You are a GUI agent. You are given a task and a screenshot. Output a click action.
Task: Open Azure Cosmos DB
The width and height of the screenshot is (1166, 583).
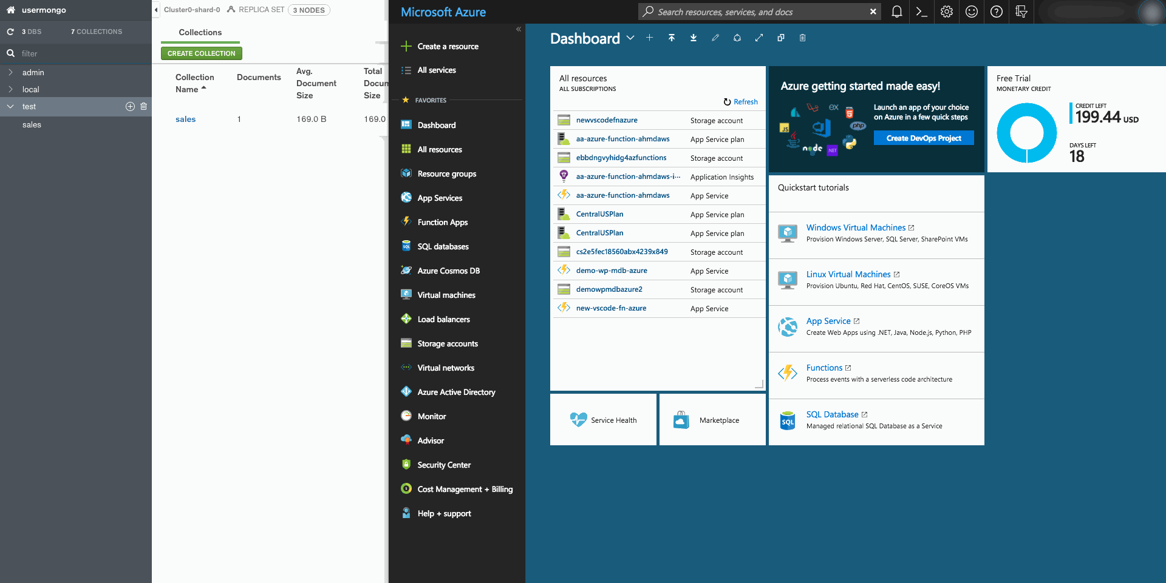coord(448,271)
